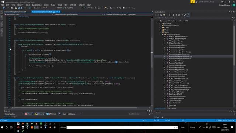236x133 pixels.
Task: Click the Search Error List field
Action: (x=139, y=114)
